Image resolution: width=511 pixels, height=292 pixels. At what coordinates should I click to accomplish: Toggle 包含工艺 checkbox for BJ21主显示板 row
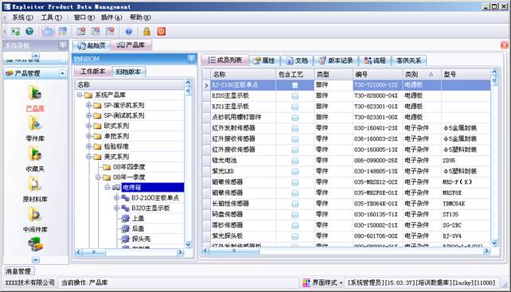point(295,107)
